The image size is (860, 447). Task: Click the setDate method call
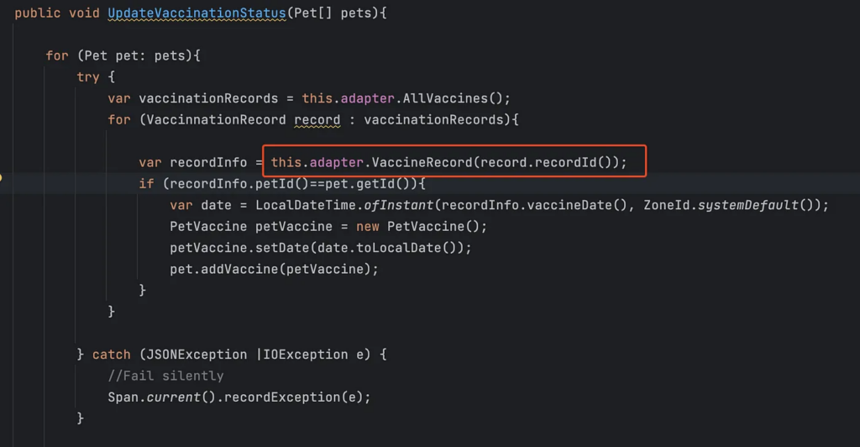pos(282,249)
